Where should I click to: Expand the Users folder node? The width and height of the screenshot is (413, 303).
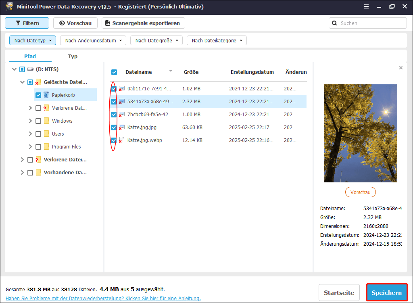click(30, 134)
